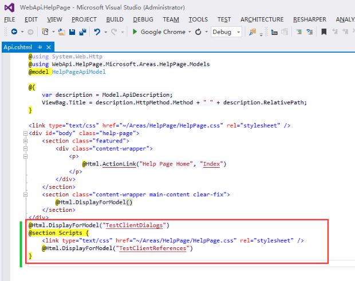Collapse the <p> paragraph code block

tap(25, 156)
